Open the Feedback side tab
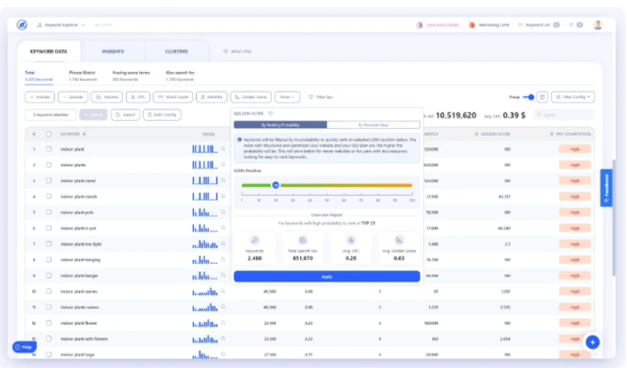 tap(606, 188)
